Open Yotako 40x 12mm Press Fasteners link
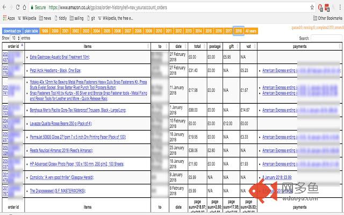Viewport: 344px width, 215px height. coord(88,85)
